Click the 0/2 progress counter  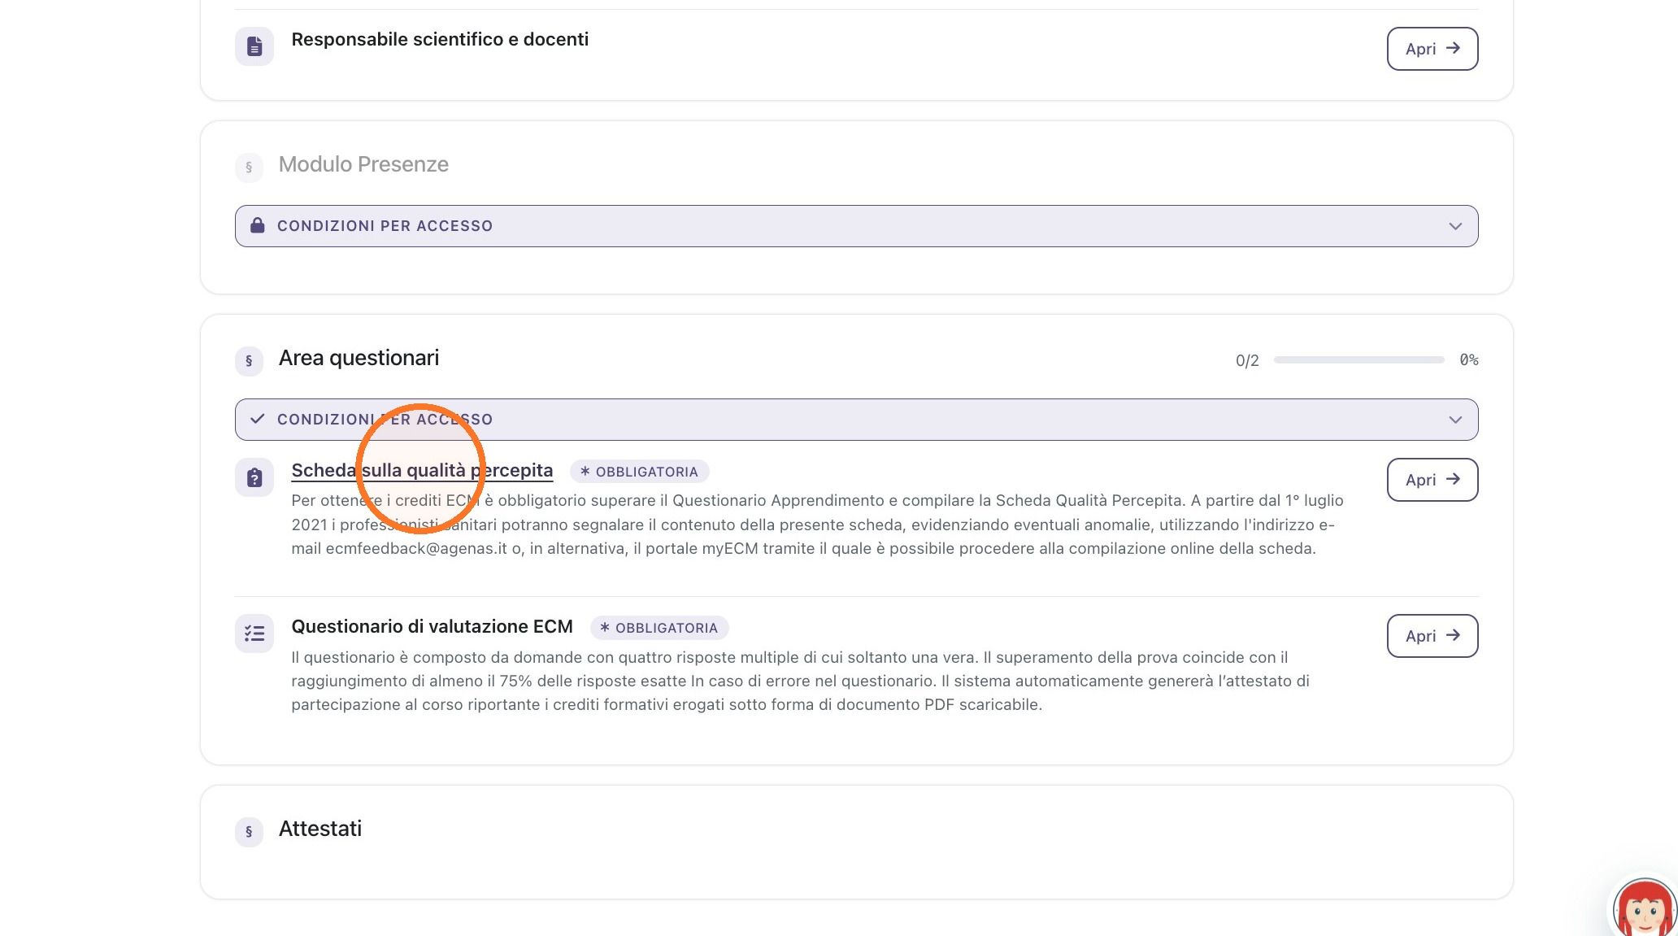pyautogui.click(x=1247, y=360)
